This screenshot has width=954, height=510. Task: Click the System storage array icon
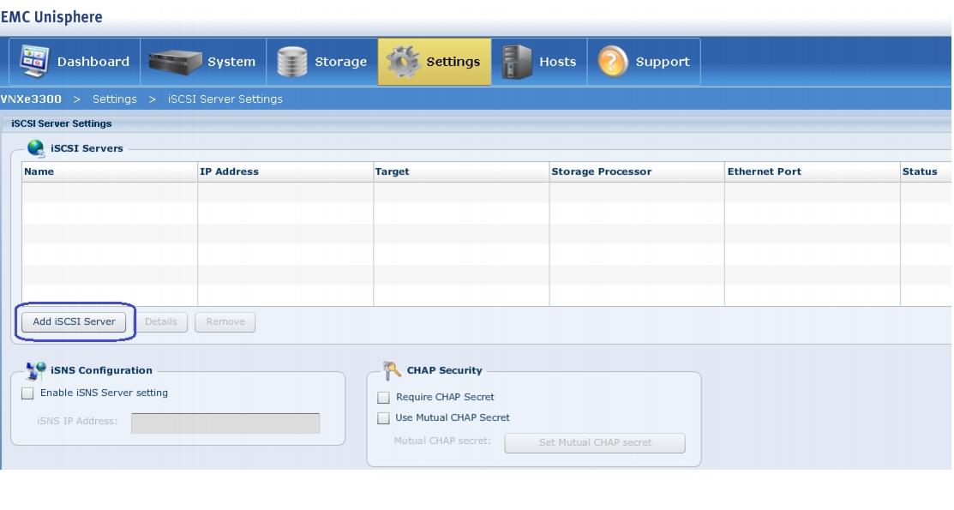(175, 62)
